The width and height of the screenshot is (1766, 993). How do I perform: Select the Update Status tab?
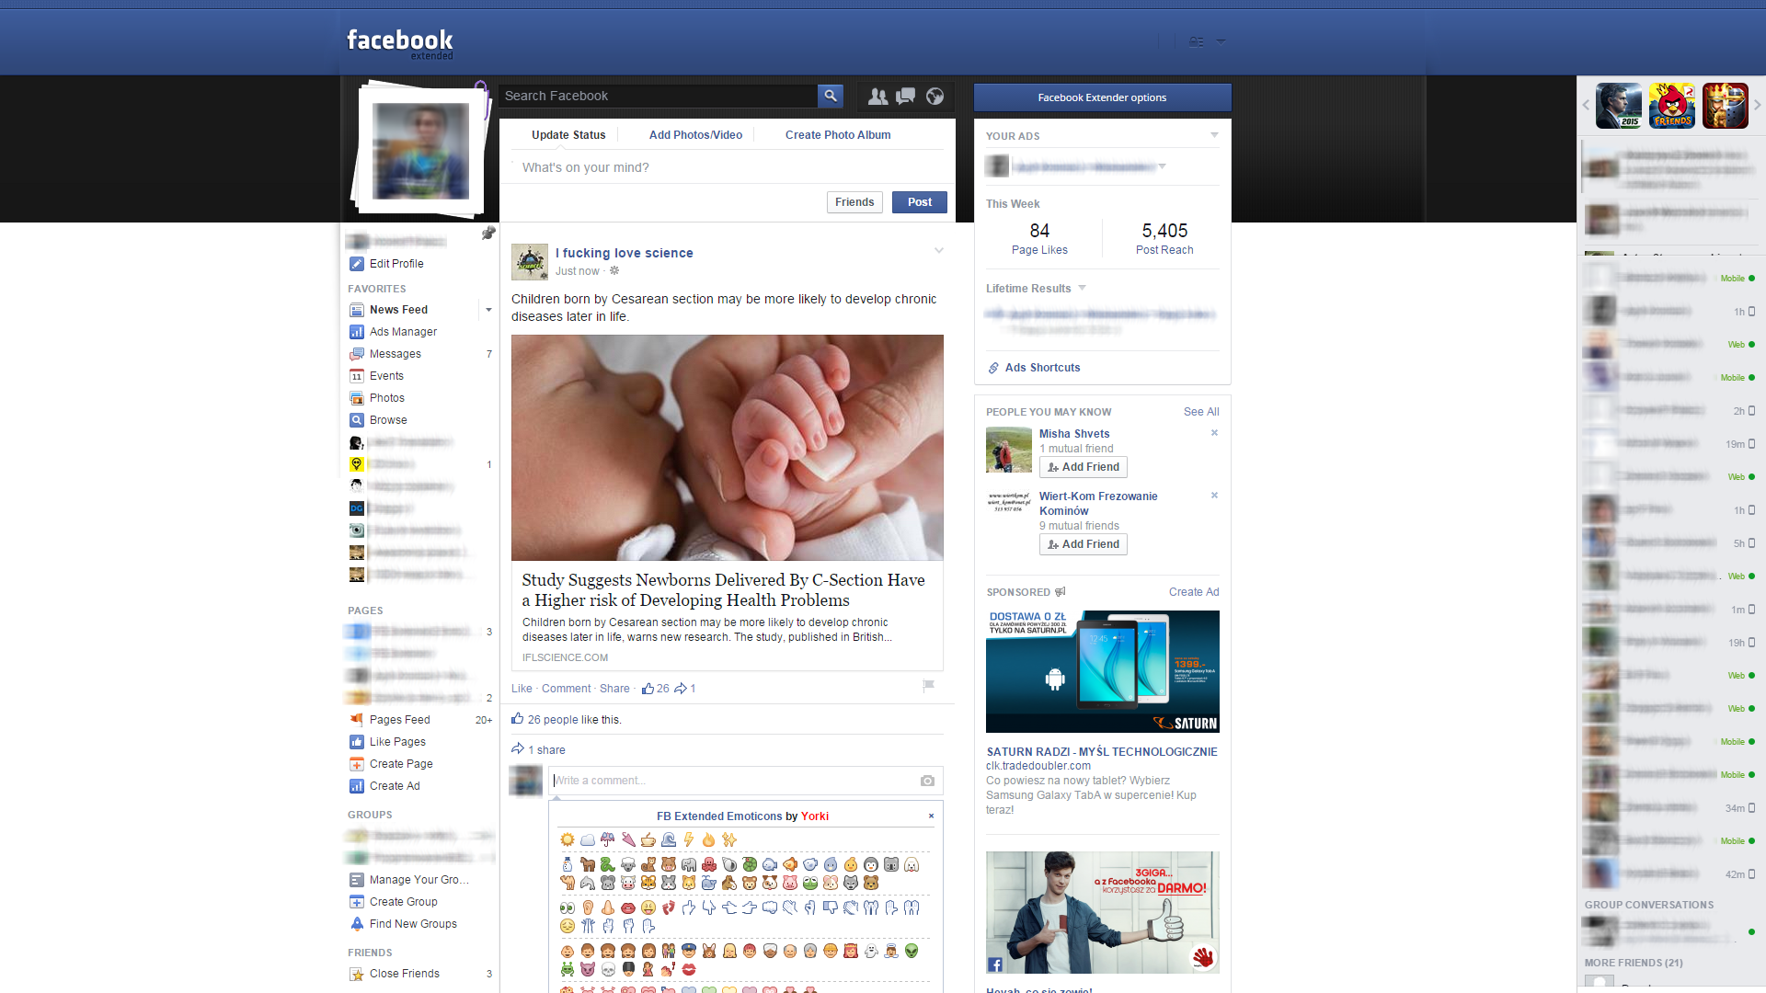(568, 135)
